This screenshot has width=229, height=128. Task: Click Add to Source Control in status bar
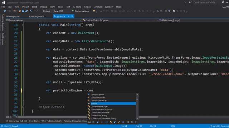pyautogui.click(x=219, y=126)
